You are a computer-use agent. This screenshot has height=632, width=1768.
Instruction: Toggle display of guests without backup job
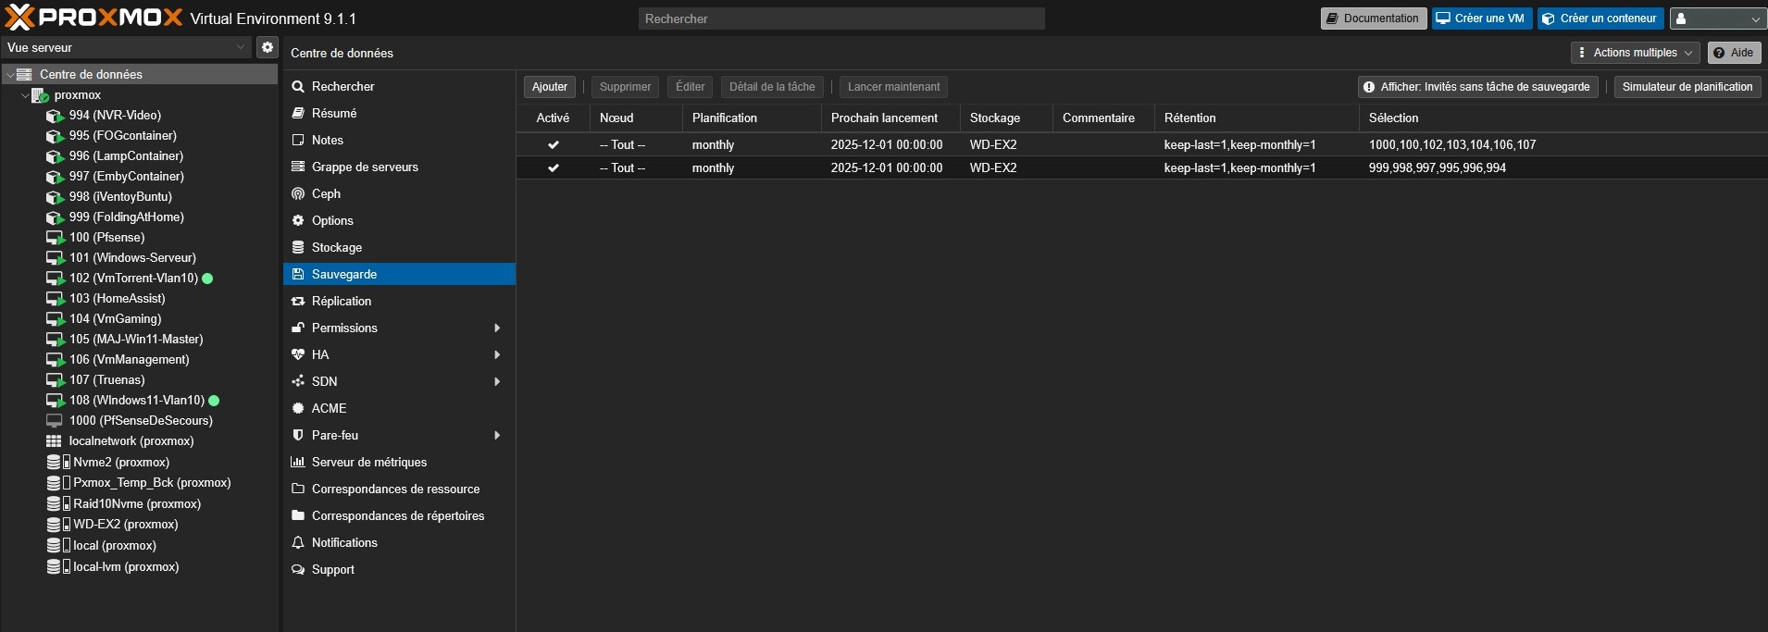coord(1477,87)
